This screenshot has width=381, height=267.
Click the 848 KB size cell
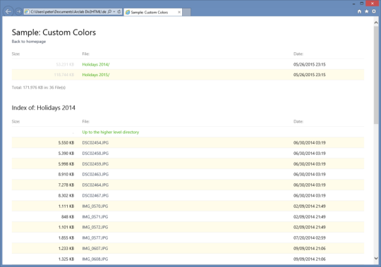[68, 217]
